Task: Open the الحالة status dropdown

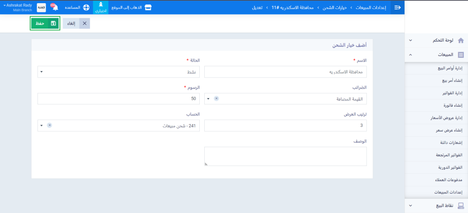Action: coord(42,72)
